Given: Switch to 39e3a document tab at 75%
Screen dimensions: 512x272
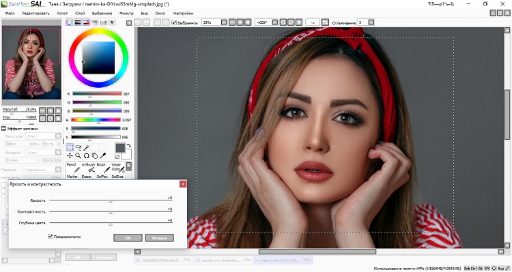Looking at the screenshot, I should 164,260.
